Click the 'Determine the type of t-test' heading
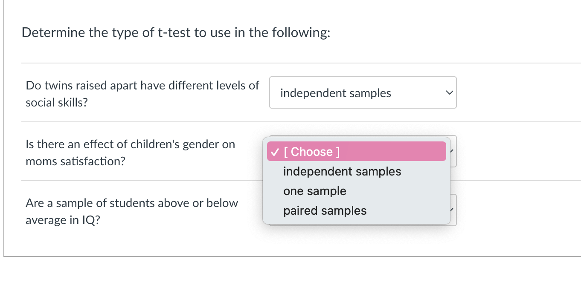 [176, 33]
